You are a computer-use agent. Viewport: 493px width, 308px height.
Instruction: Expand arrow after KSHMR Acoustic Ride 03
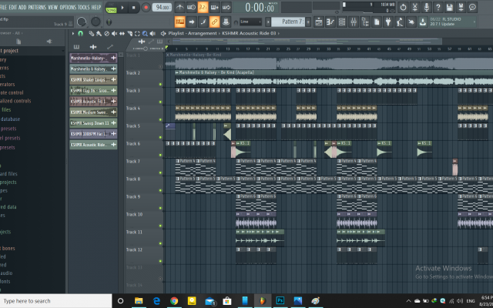(279, 33)
